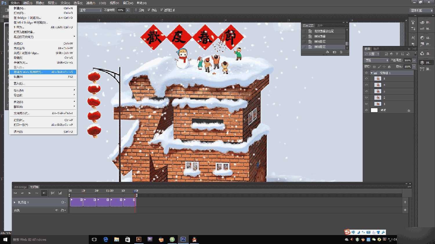The height and width of the screenshot is (244, 435).
Task: Click the first purple clip in the timeline
Action: coord(76,202)
